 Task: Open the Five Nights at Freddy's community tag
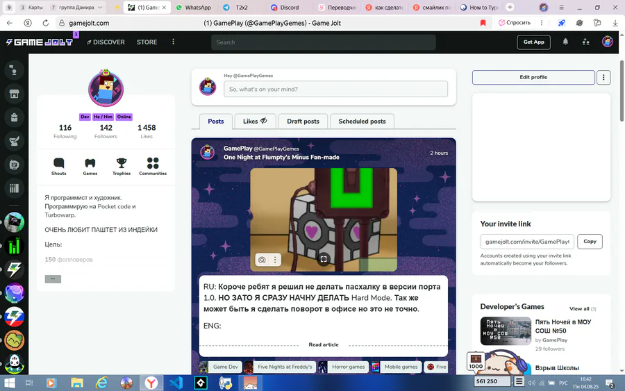pos(281,367)
